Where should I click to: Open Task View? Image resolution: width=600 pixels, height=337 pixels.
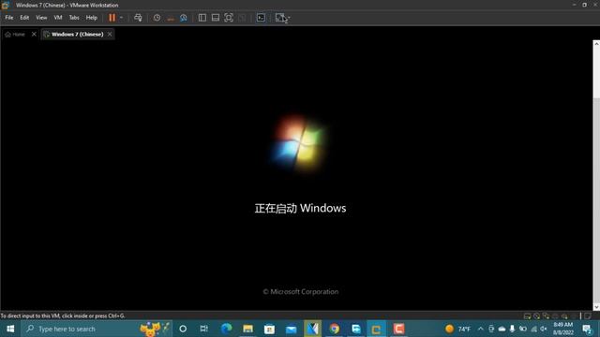[204, 329]
